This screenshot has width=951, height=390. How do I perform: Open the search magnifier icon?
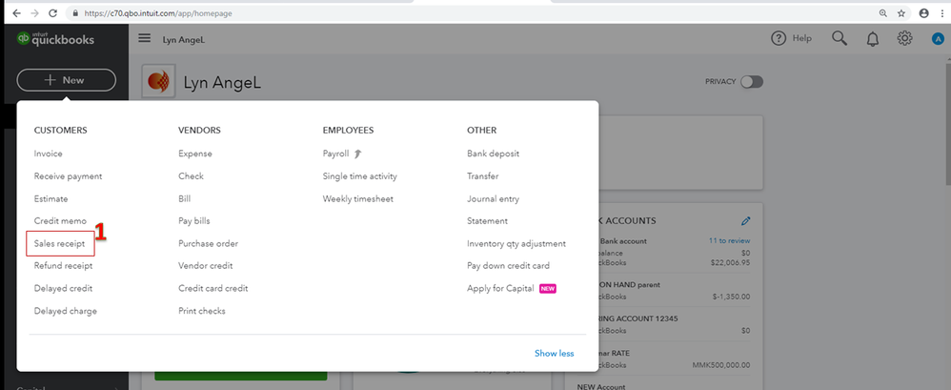tap(840, 39)
